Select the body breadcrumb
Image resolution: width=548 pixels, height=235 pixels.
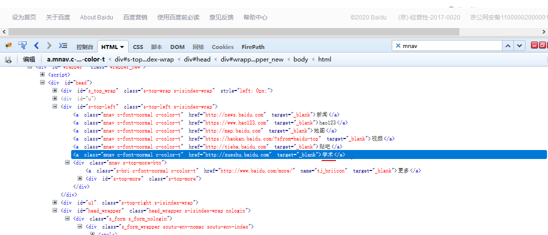301,59
